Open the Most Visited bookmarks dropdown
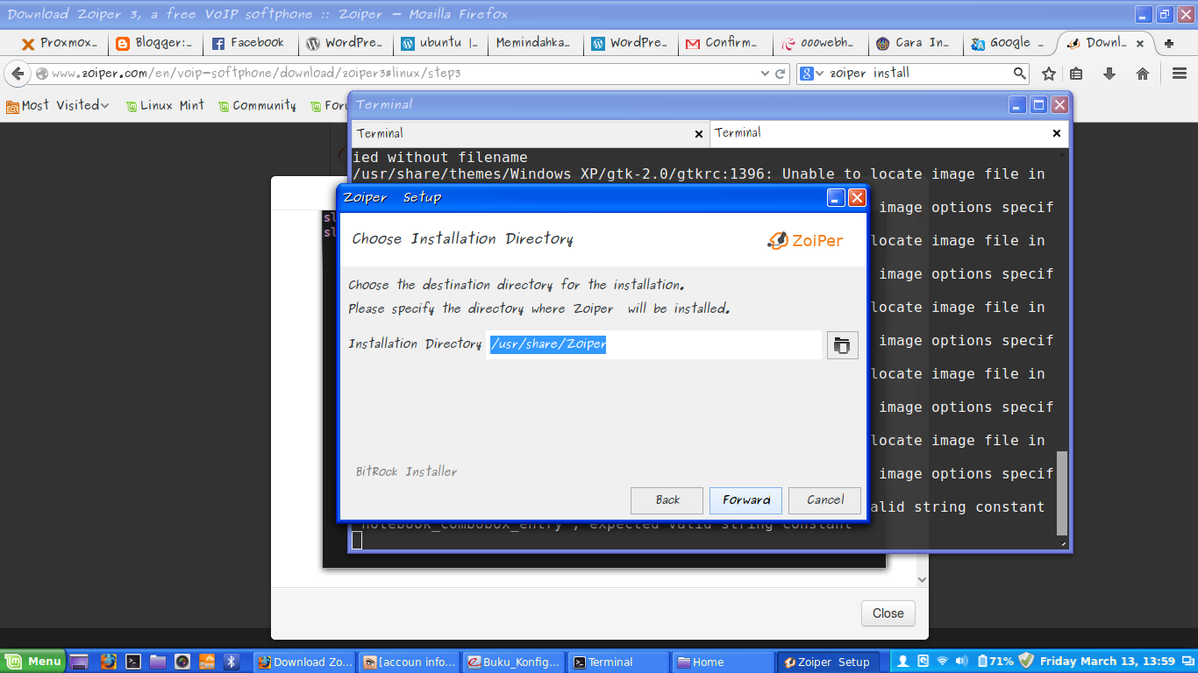 [x=59, y=105]
